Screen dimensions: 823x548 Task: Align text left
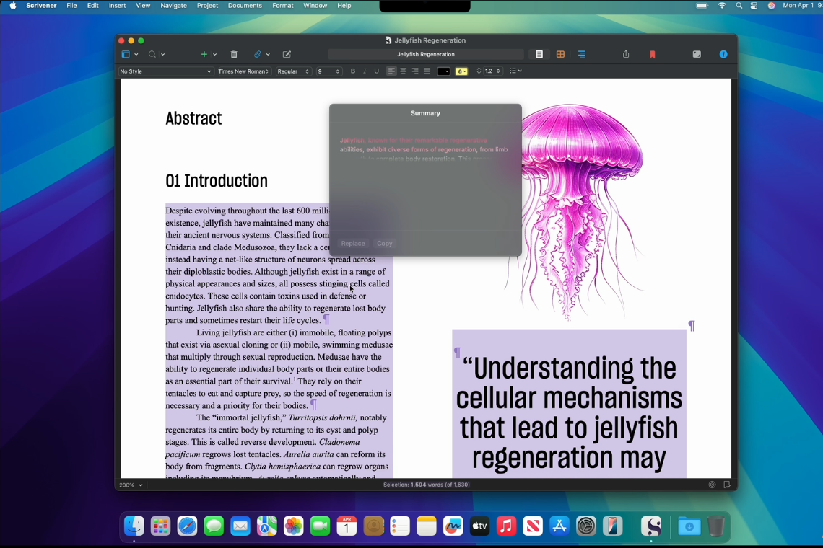[391, 71]
